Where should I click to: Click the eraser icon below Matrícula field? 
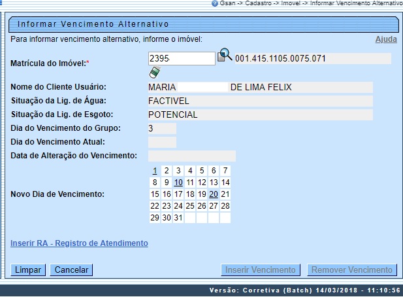tap(154, 71)
